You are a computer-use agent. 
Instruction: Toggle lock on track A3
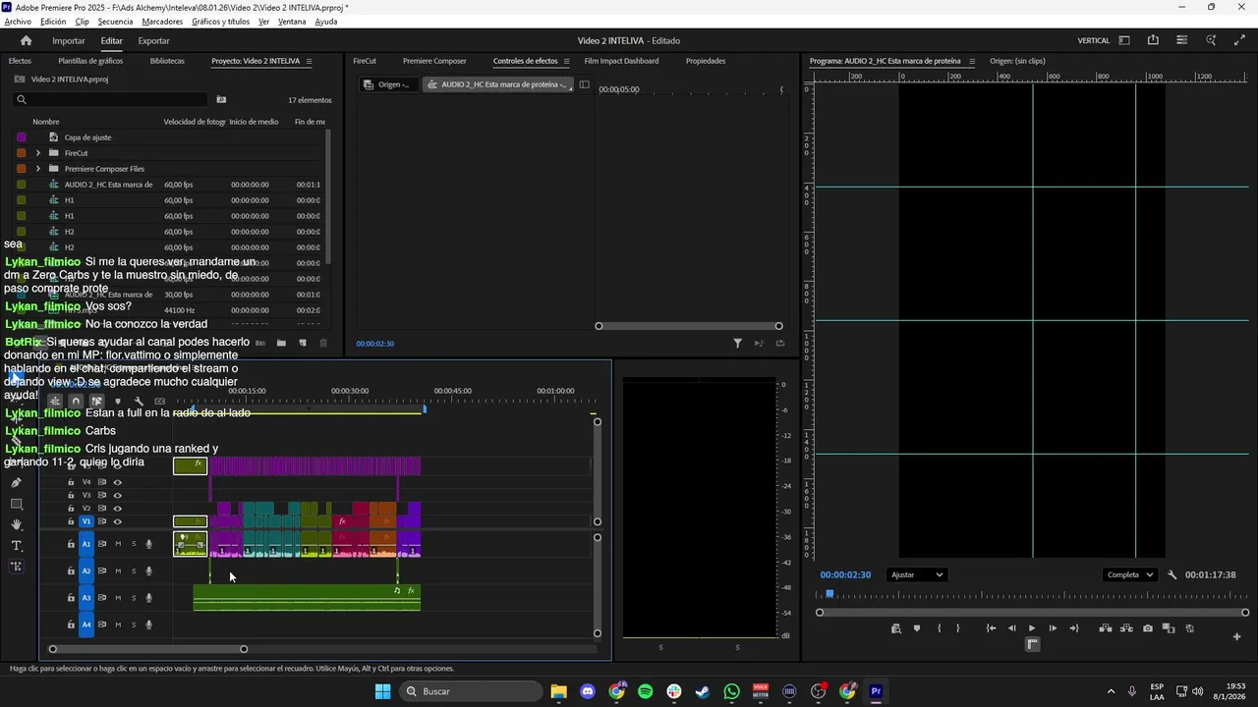coord(71,597)
